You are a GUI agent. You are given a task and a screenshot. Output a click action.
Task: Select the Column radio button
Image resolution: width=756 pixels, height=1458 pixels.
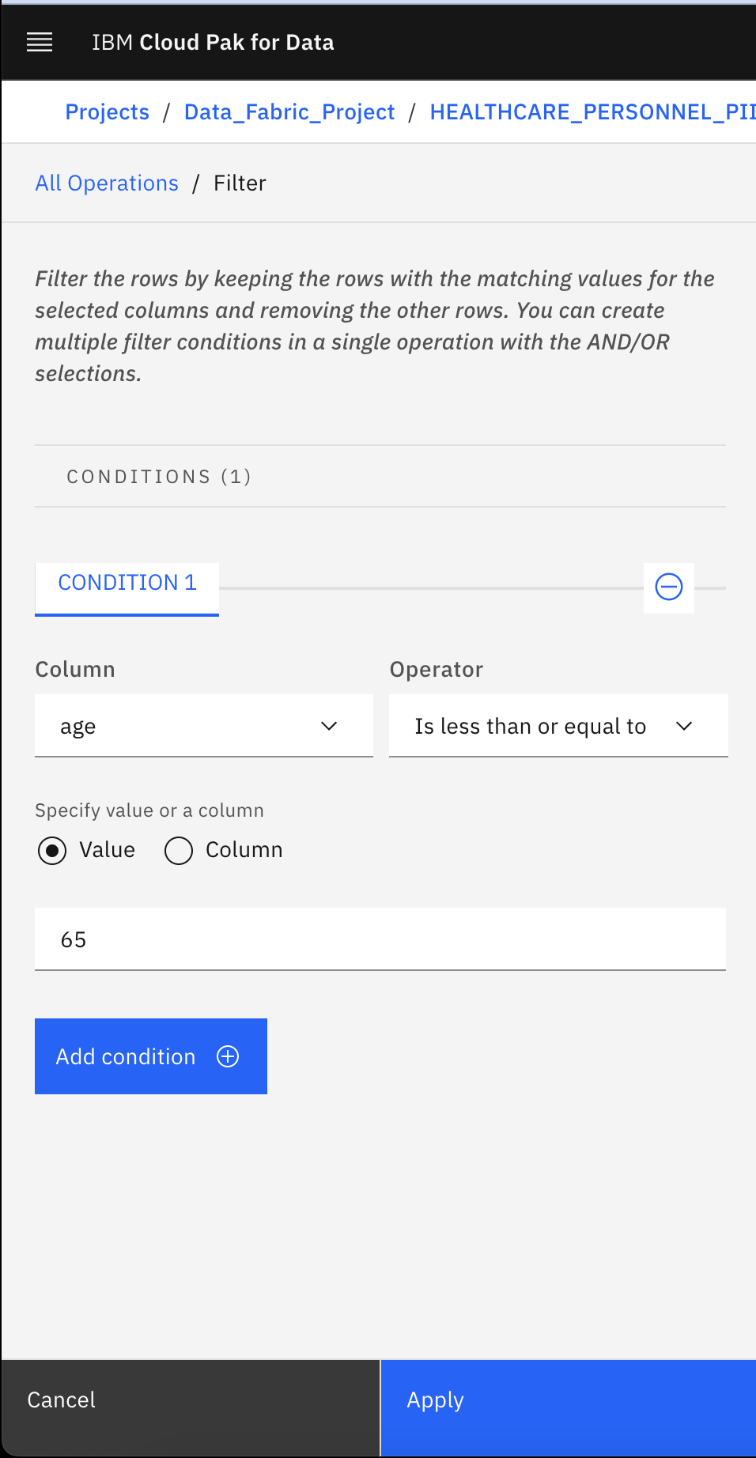tap(179, 851)
